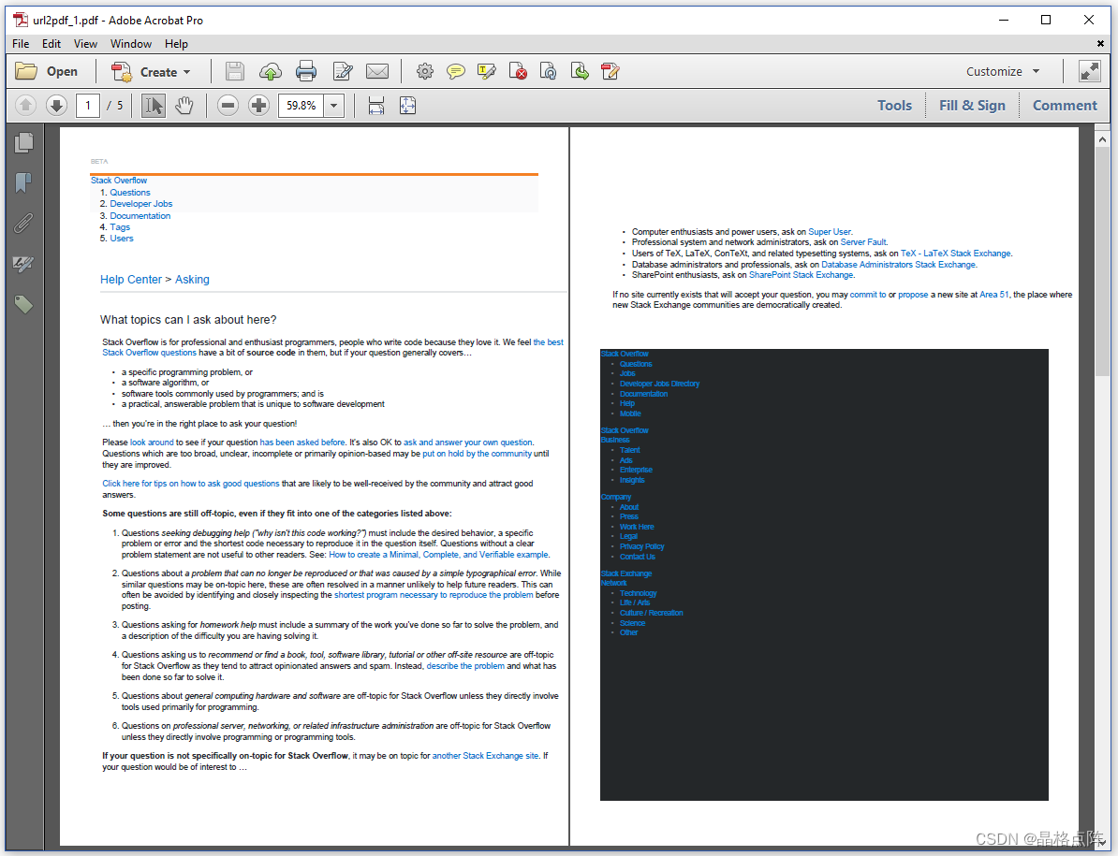This screenshot has width=1118, height=856.
Task: Click the Privacy Policy footer link
Action: (x=641, y=546)
